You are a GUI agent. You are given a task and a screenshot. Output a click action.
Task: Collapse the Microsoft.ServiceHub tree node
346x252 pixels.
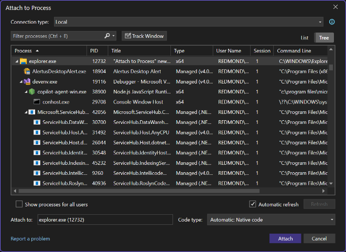click(26, 112)
